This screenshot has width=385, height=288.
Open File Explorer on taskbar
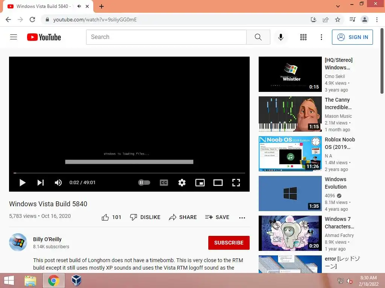coord(30,280)
